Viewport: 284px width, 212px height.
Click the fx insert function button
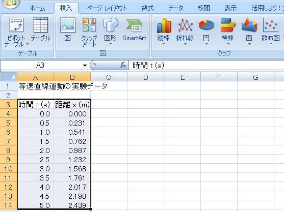pos(122,65)
